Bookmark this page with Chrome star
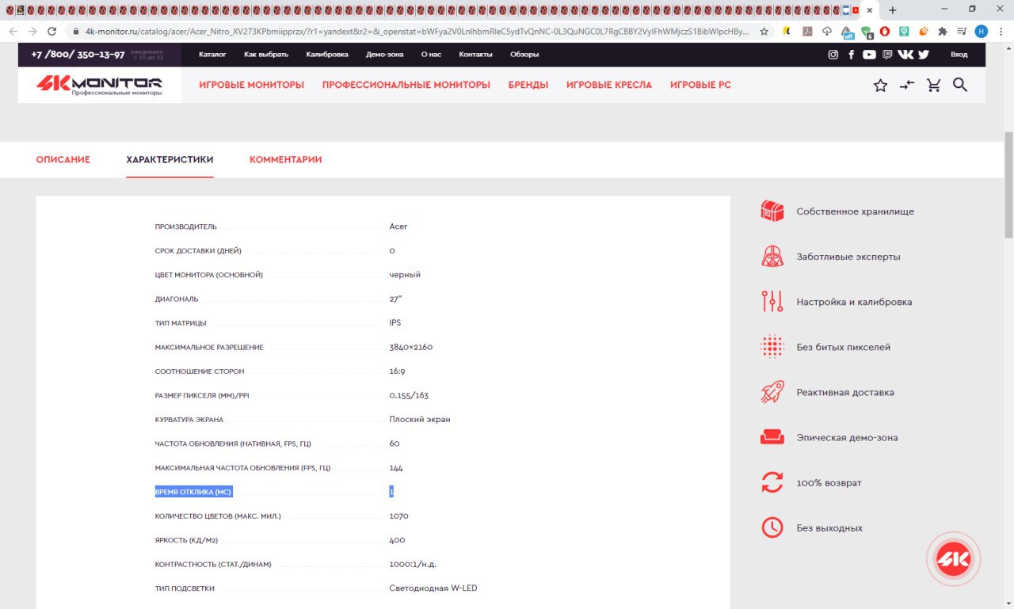 764,32
